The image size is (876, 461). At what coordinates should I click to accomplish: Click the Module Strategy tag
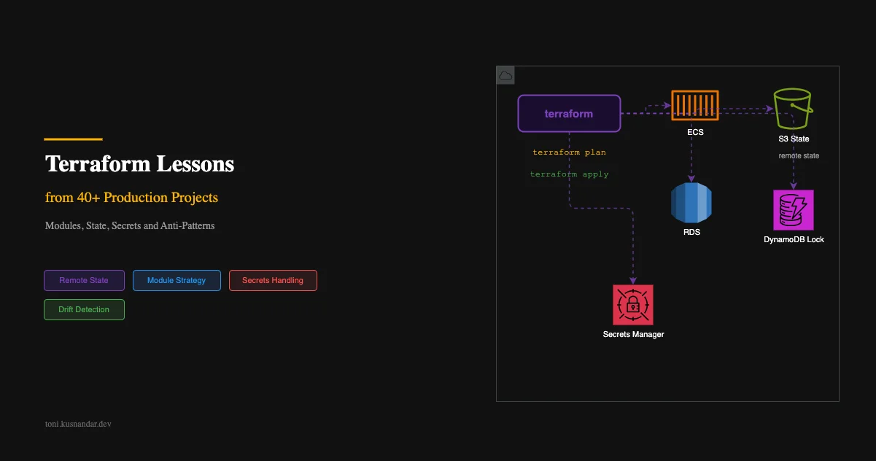177,280
